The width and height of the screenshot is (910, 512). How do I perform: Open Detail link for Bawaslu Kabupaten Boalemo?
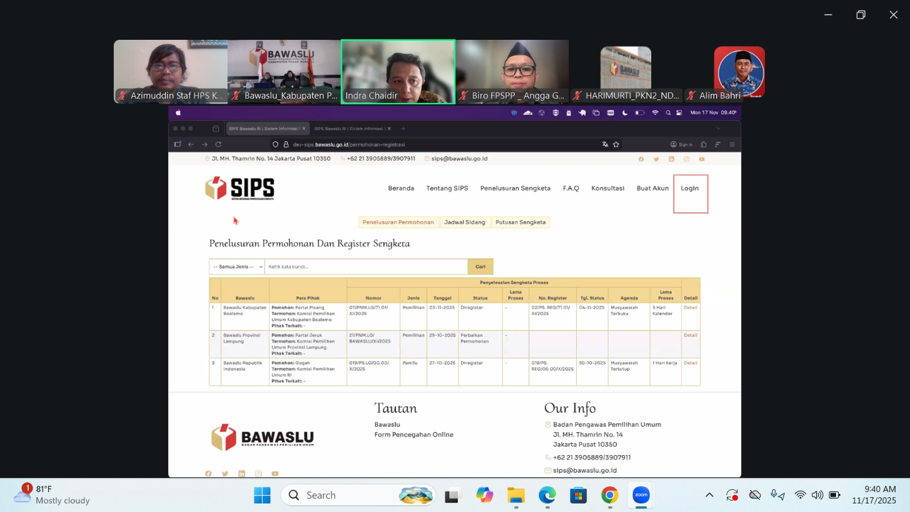[x=690, y=308]
